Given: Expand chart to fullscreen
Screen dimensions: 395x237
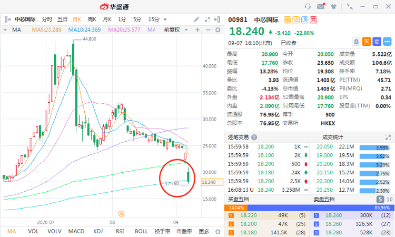Looking at the screenshot, I should point(208,19).
